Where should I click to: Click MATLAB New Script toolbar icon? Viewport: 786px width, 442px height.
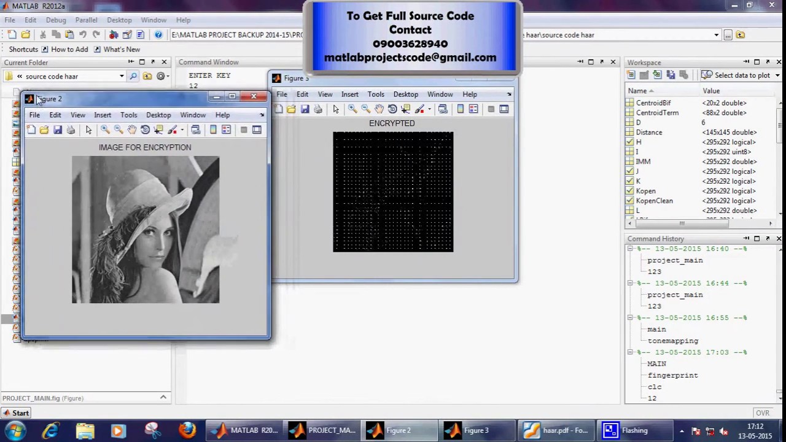[12, 35]
